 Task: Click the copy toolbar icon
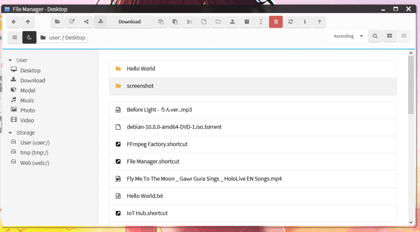click(x=161, y=21)
